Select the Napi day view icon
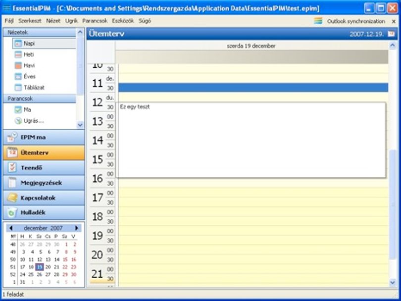Viewport: 401px width, 301px height. click(18, 44)
